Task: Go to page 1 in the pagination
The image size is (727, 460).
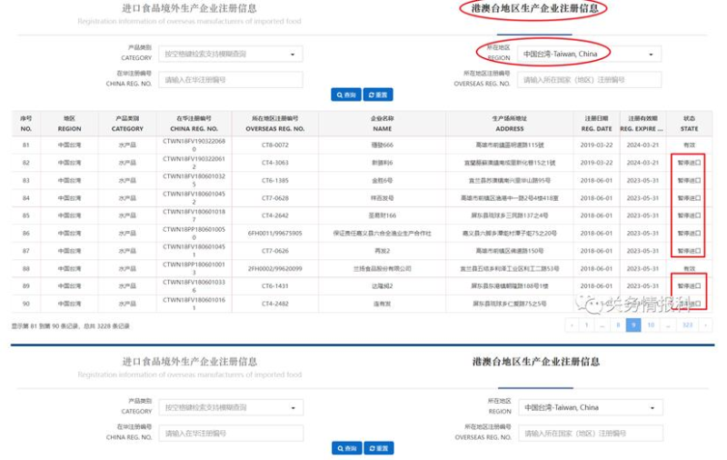Action: (587, 325)
